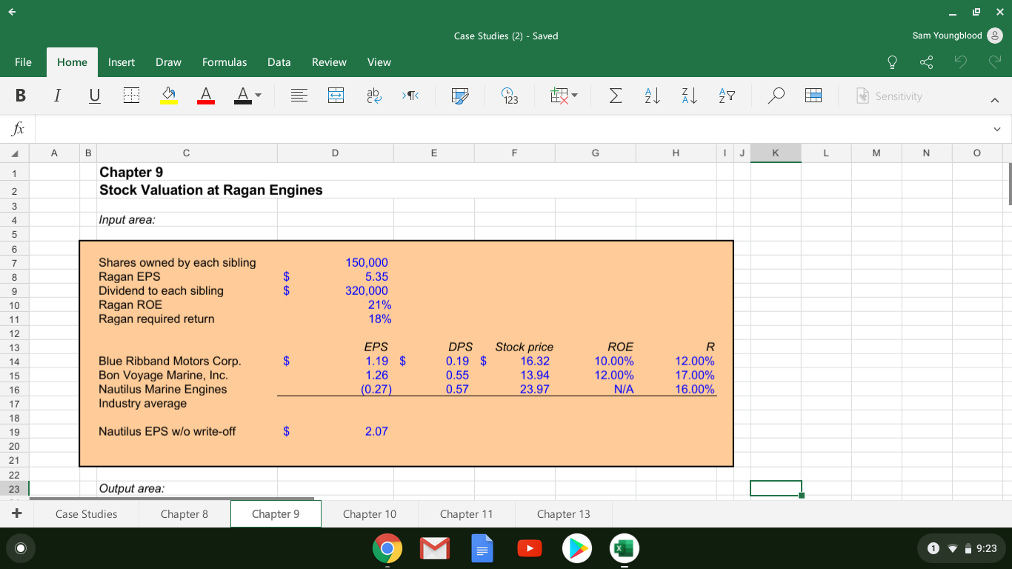Screen dimensions: 1012x569
Task: Apply yellow fill color to cell
Action: click(x=169, y=96)
